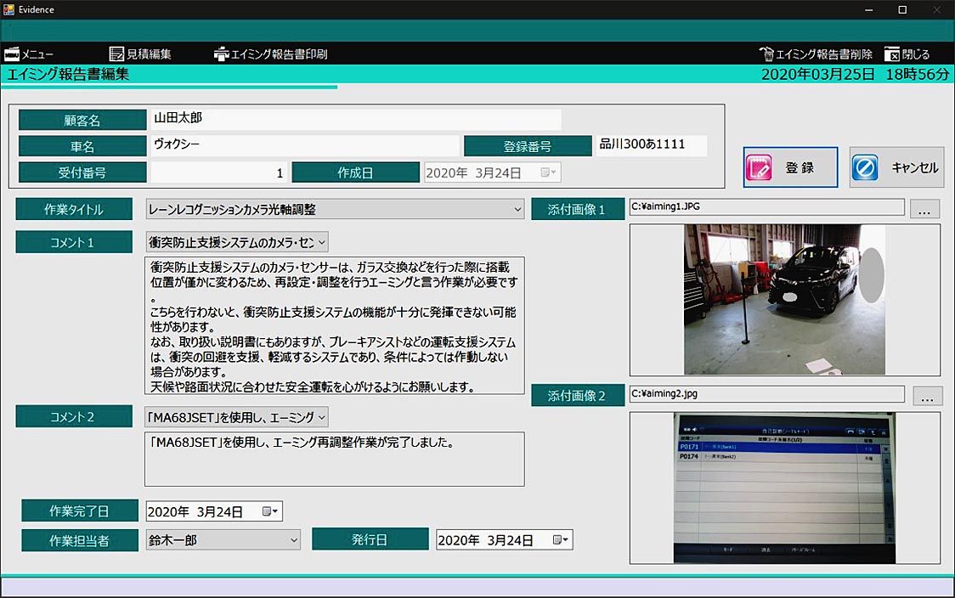Open calendar picker for 作業完了日

(x=270, y=511)
